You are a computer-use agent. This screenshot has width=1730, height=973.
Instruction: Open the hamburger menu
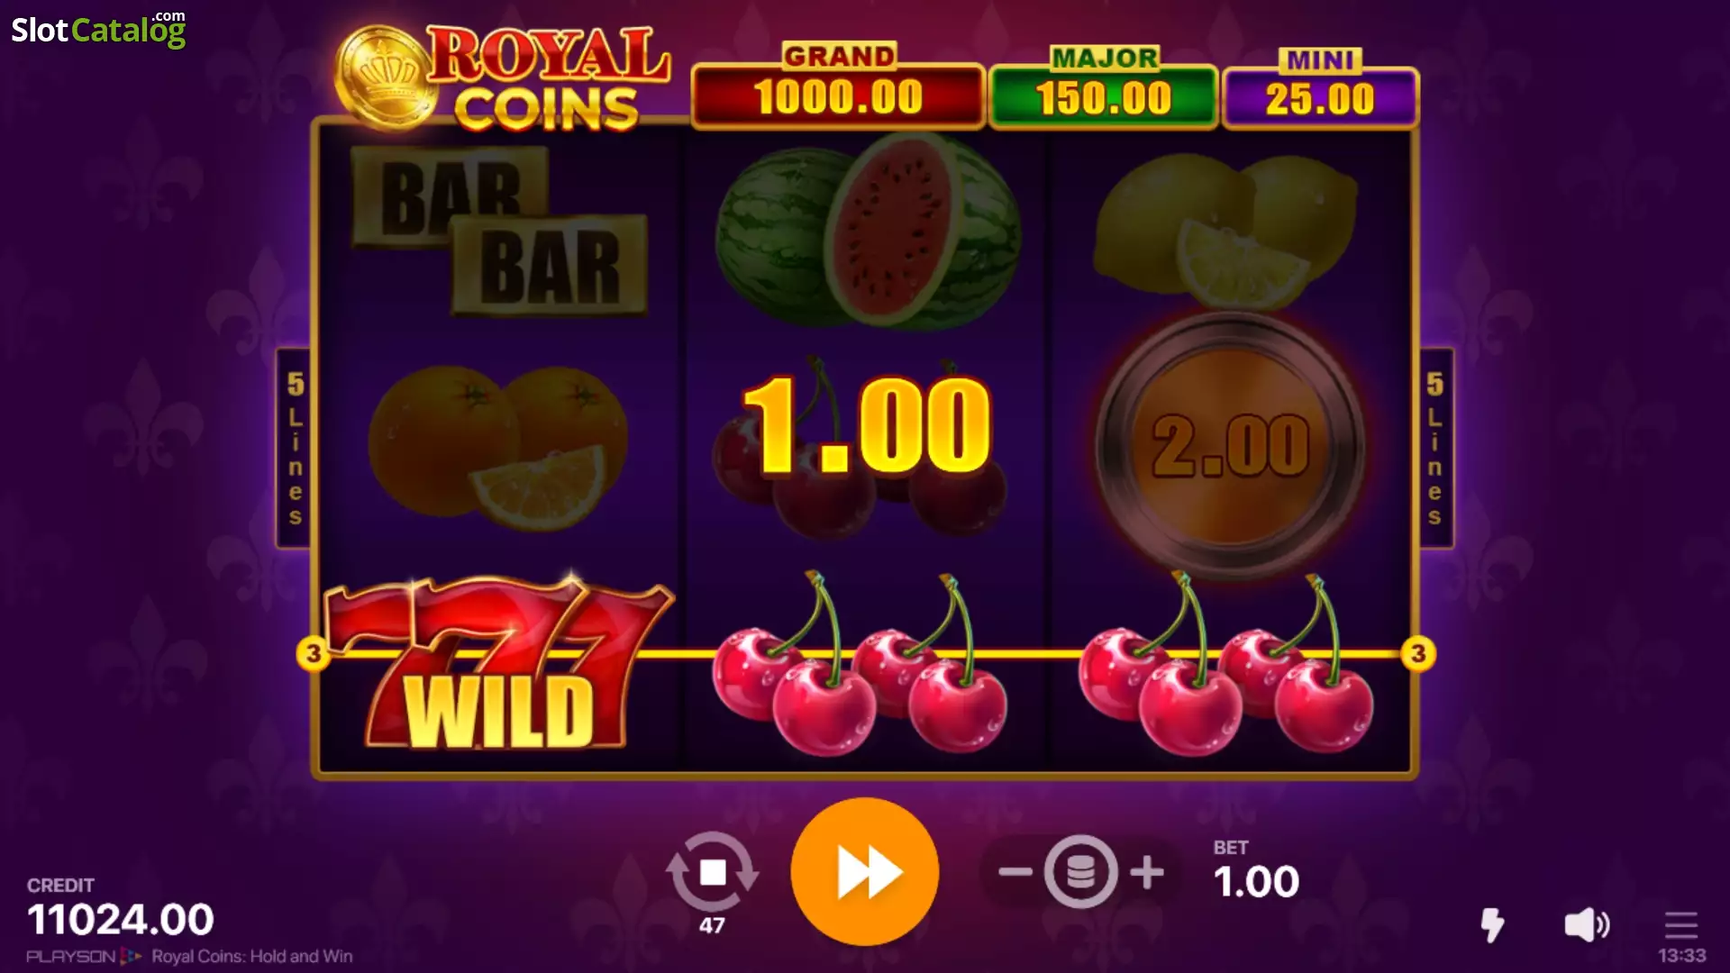pos(1680,924)
